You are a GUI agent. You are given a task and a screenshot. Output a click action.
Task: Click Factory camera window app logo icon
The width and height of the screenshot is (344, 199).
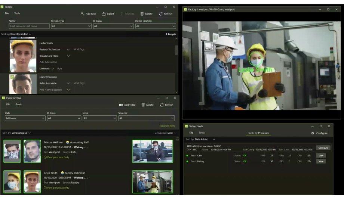click(185, 9)
